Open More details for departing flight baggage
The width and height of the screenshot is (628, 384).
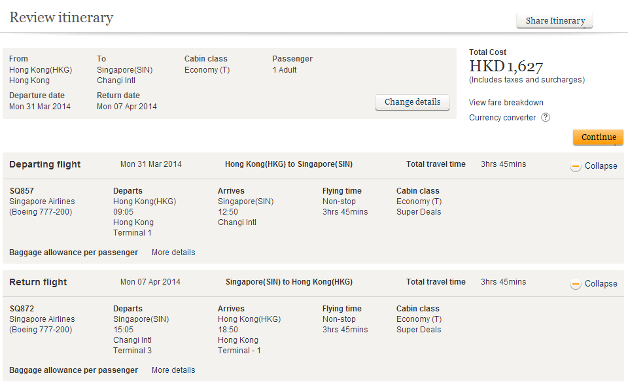[x=173, y=253]
